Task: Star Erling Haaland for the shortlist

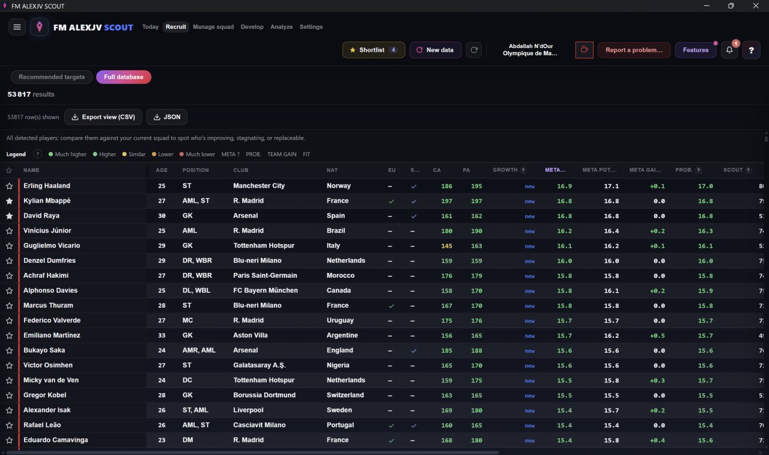Action: [9, 186]
